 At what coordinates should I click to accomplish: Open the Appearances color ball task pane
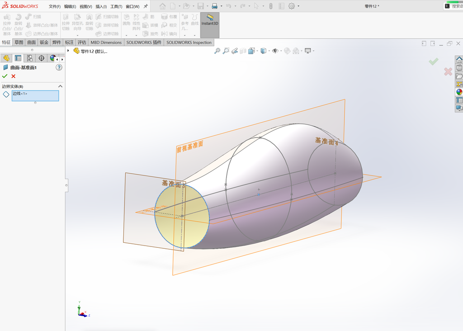click(x=459, y=92)
